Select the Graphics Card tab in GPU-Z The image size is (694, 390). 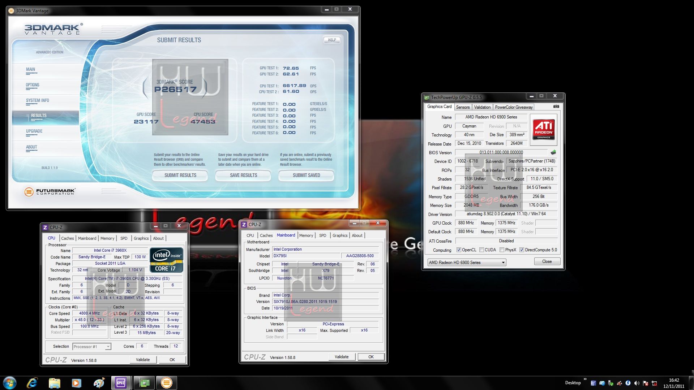[439, 107]
